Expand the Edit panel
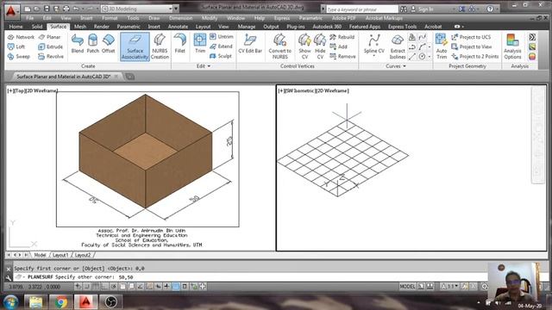This screenshot has width=552, height=310. (x=204, y=66)
